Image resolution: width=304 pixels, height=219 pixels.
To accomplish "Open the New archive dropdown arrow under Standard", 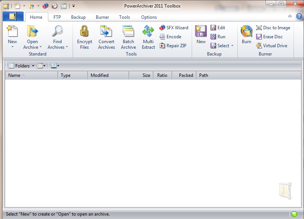I will click(12, 47).
